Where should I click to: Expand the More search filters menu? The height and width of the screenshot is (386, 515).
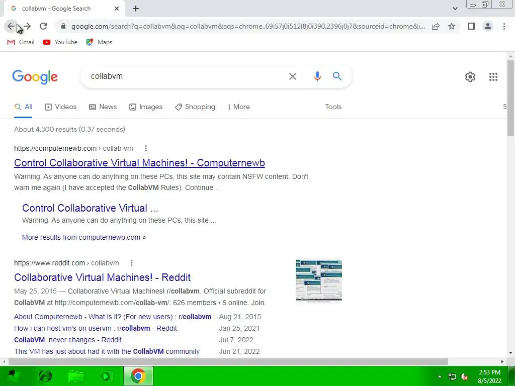tap(238, 107)
